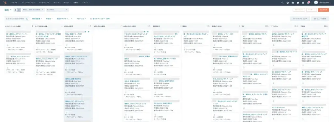Open the settings gear icon
The image size is (334, 122).
pos(303,3)
